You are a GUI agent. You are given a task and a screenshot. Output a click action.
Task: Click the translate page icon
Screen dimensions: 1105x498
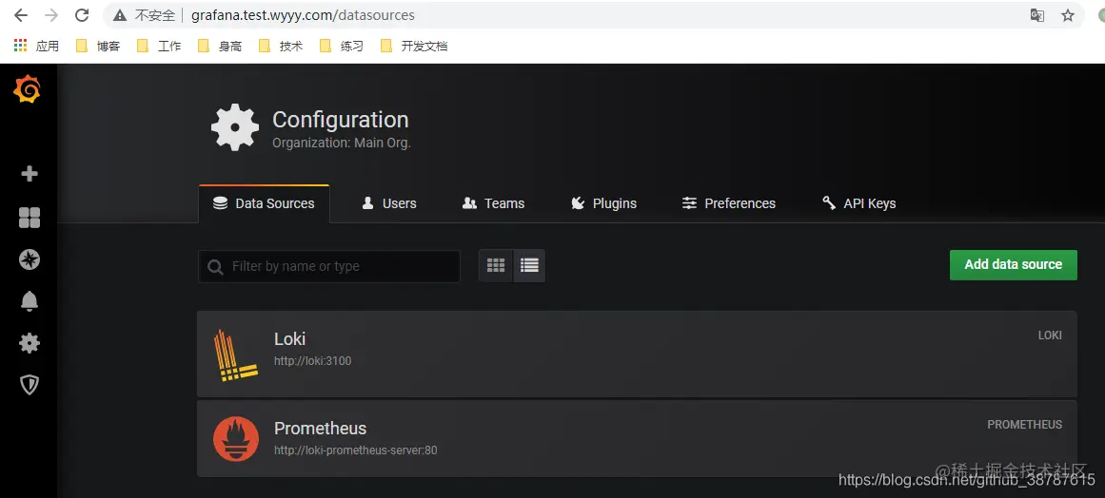[x=1037, y=15]
